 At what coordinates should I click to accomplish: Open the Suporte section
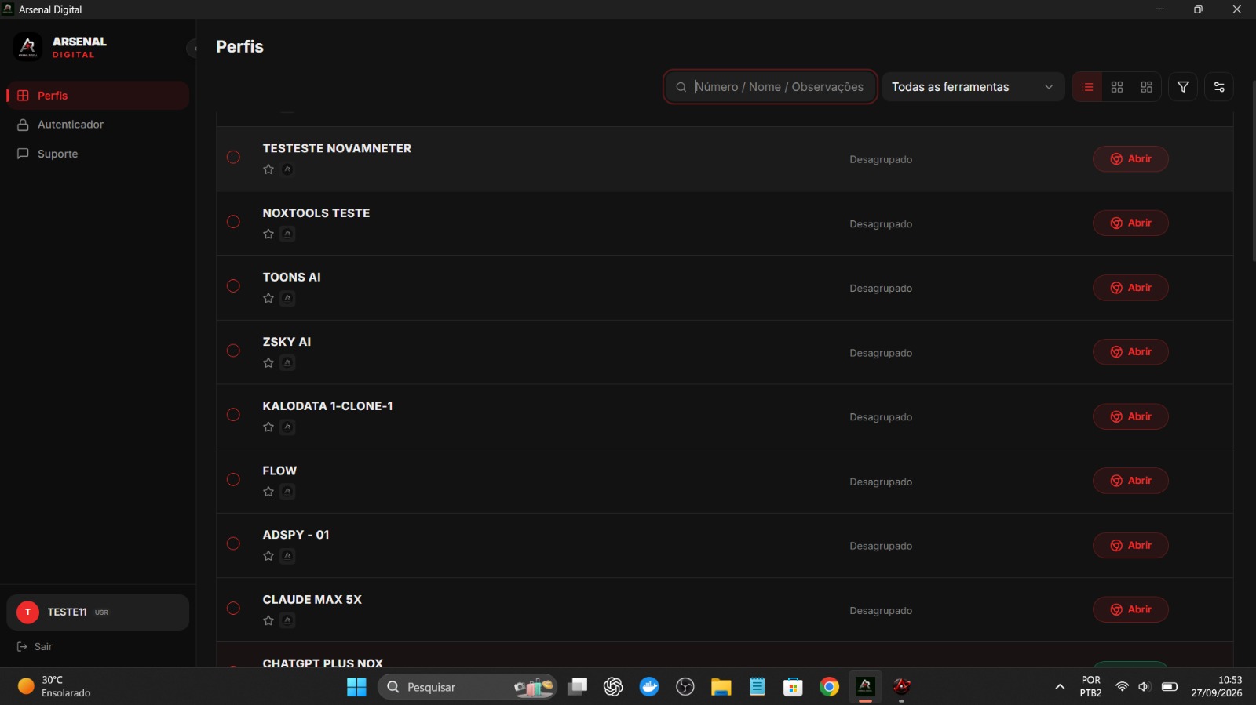coord(98,154)
